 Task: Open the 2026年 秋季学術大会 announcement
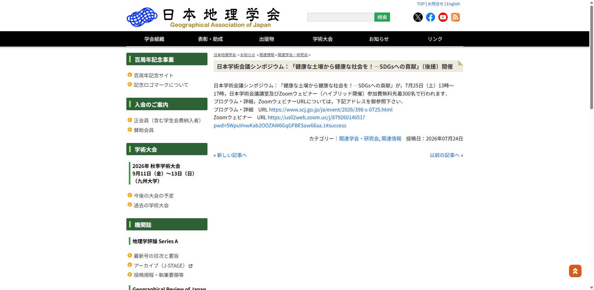click(x=164, y=174)
